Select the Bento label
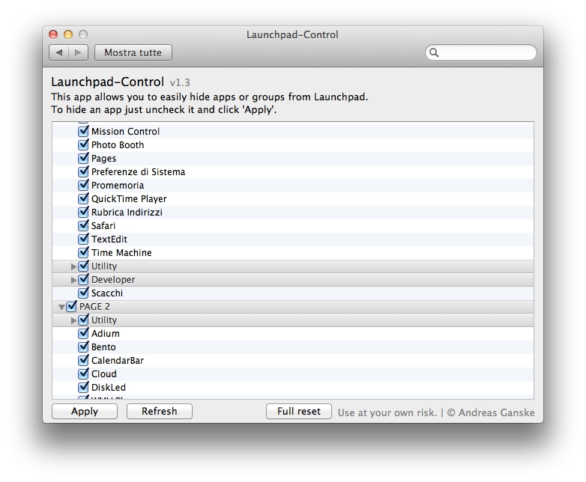The height and width of the screenshot is (482, 586). pos(103,347)
